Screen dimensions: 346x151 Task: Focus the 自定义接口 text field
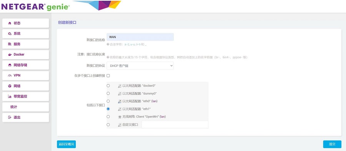175,124
